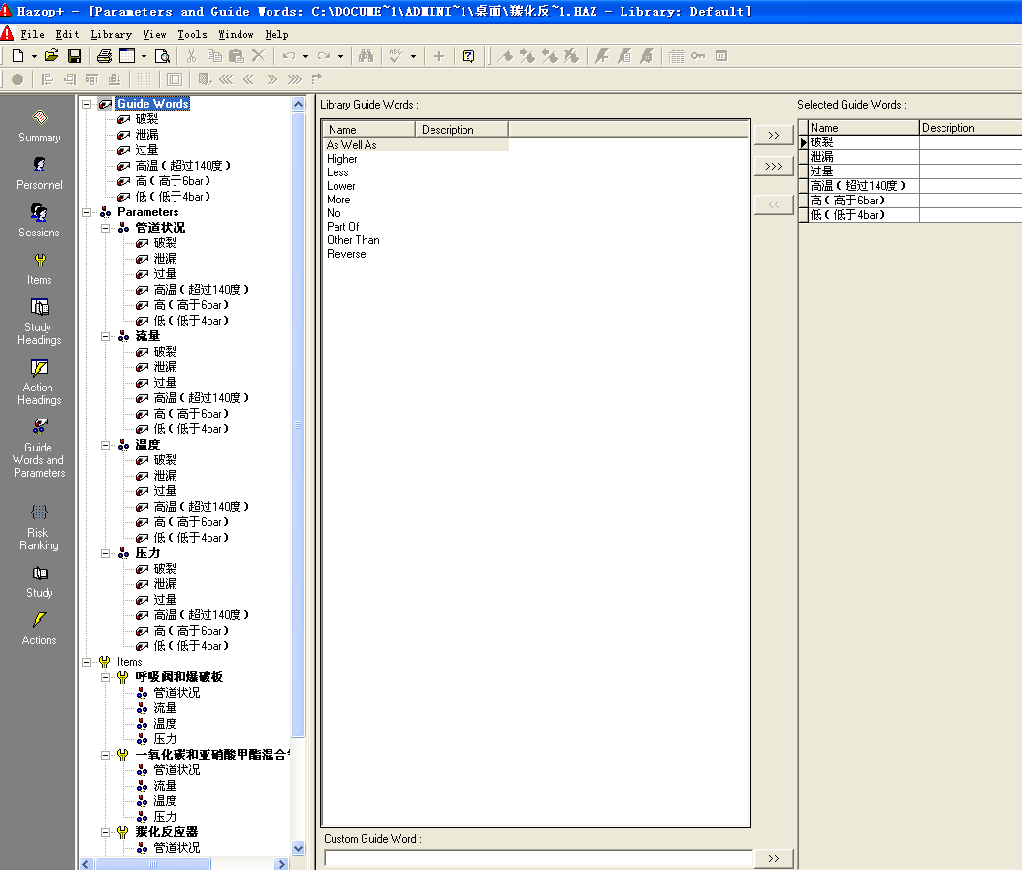The image size is (1022, 870).
Task: Click the key icon in toolbar
Action: (698, 56)
